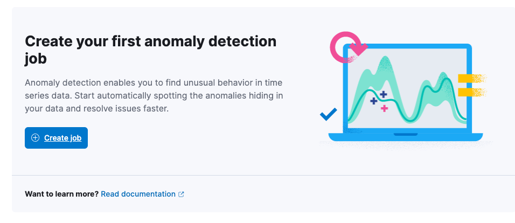Image resolution: width=515 pixels, height=223 pixels.
Task: Click the laptop base in the illustration
Action: click(x=405, y=136)
